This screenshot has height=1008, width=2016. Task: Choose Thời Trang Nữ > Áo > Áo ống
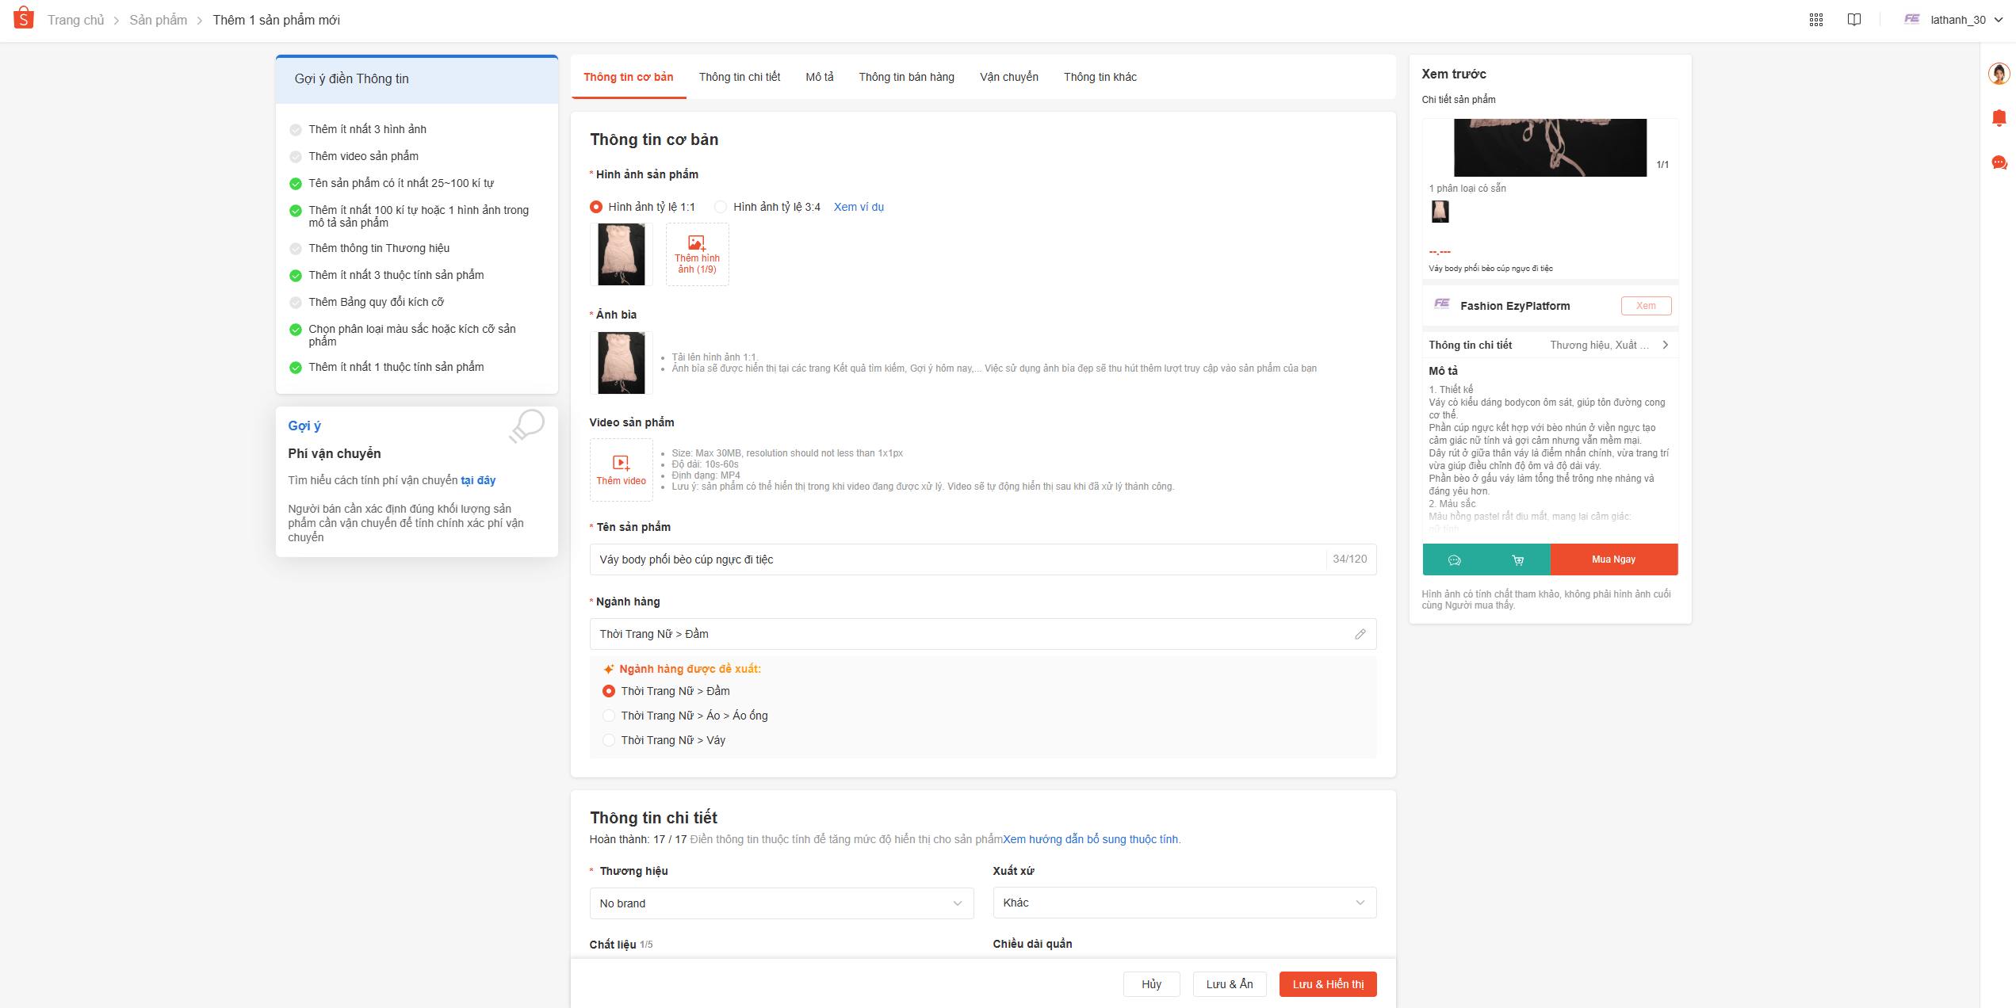pyautogui.click(x=609, y=716)
